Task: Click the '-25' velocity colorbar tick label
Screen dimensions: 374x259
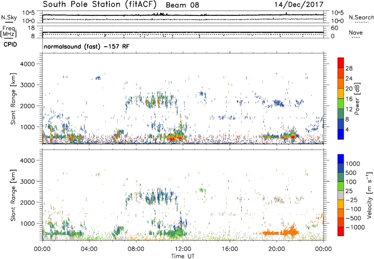Action: click(352, 200)
